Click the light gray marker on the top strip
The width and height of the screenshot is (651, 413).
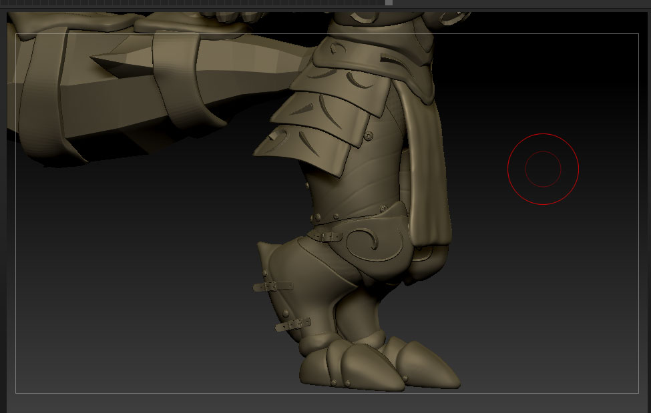point(389,3)
